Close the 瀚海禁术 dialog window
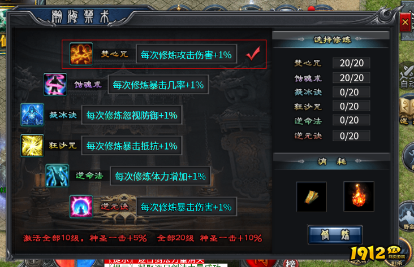The width and height of the screenshot is (414, 267). pos(406,22)
